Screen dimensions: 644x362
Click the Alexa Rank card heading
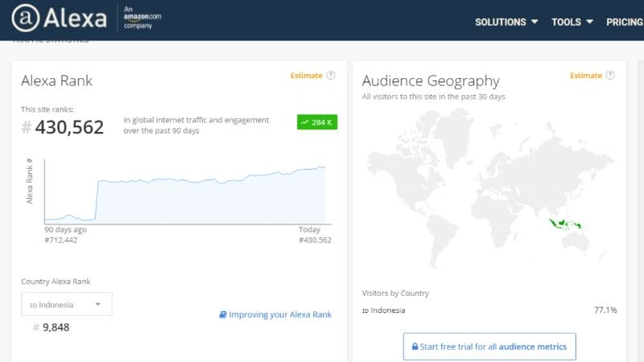coord(56,81)
